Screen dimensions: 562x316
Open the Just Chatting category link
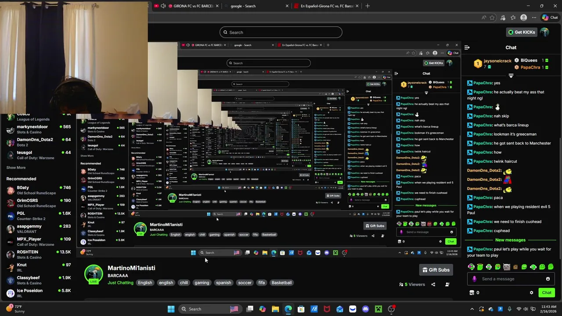pos(120,283)
